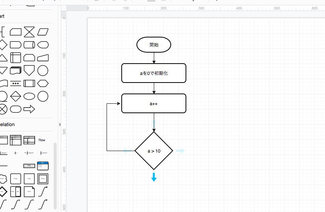Pick the Predefined Process shape

(x=29, y=83)
